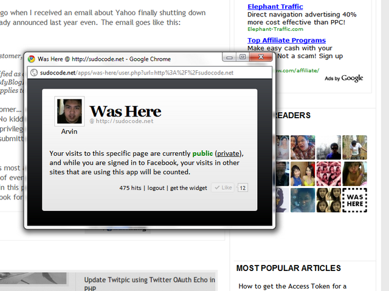
Task: Open the get the widget link
Action: [x=188, y=188]
